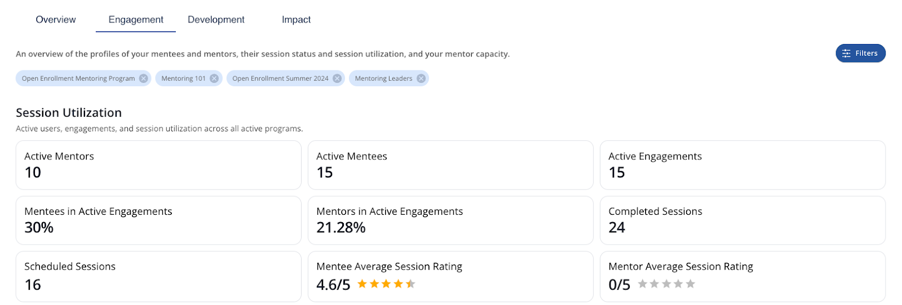Click the Scheduled Sessions card
The width and height of the screenshot is (902, 305).
coord(158,276)
